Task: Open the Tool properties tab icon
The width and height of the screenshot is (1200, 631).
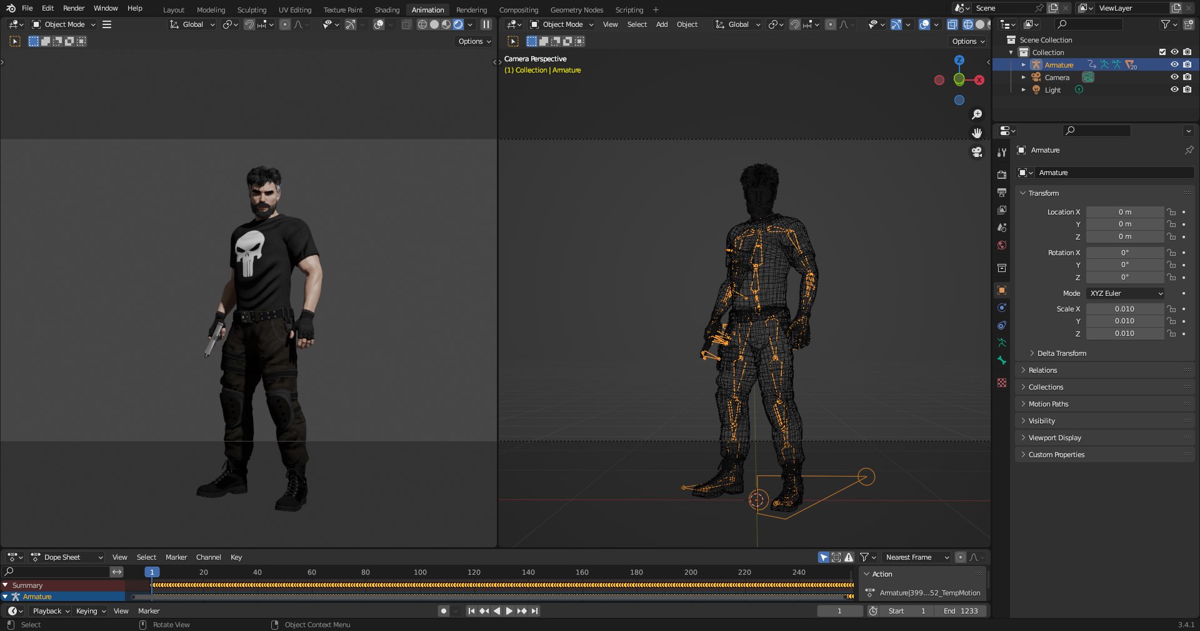Action: 1002,153
